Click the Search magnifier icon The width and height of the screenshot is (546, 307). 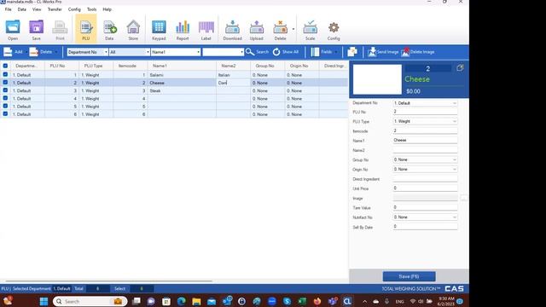point(250,52)
